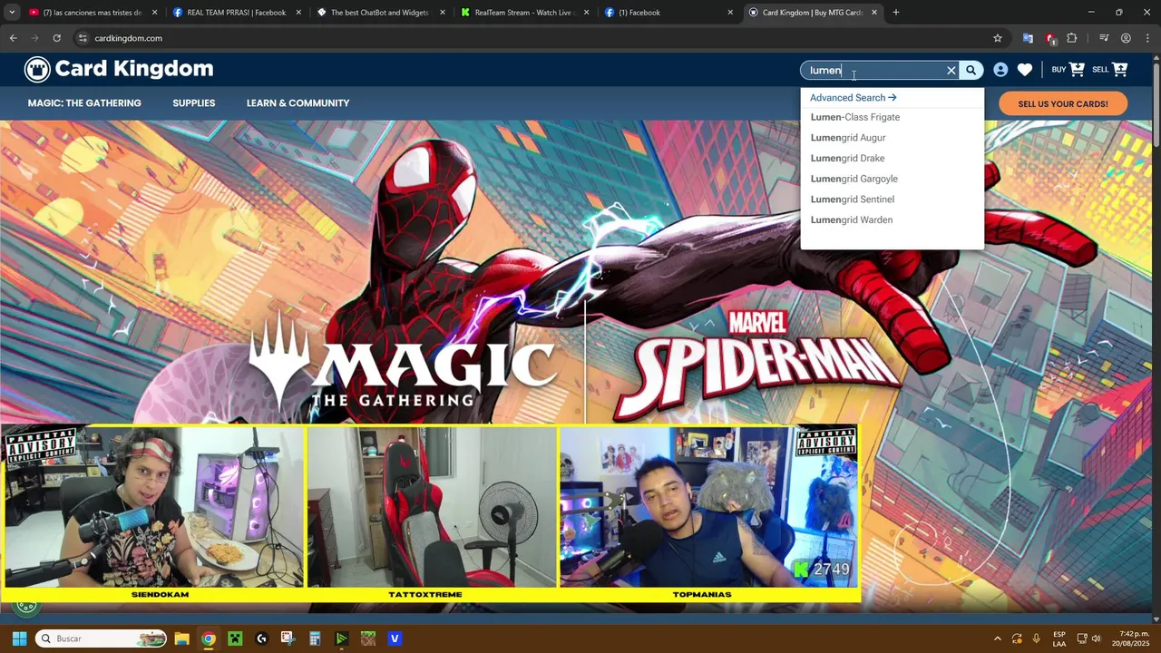
Task: Open the Minecraft creeper taskbar icon
Action: click(235, 638)
